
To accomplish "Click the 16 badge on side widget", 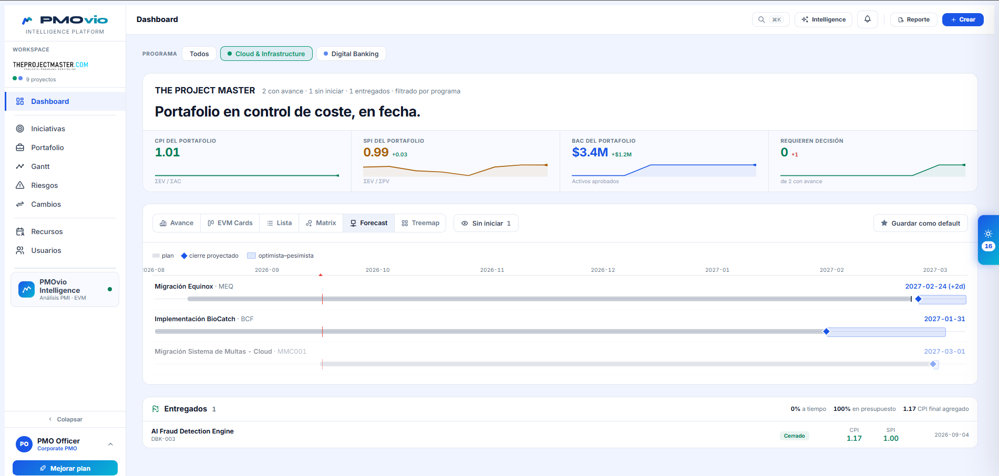I will pos(988,246).
